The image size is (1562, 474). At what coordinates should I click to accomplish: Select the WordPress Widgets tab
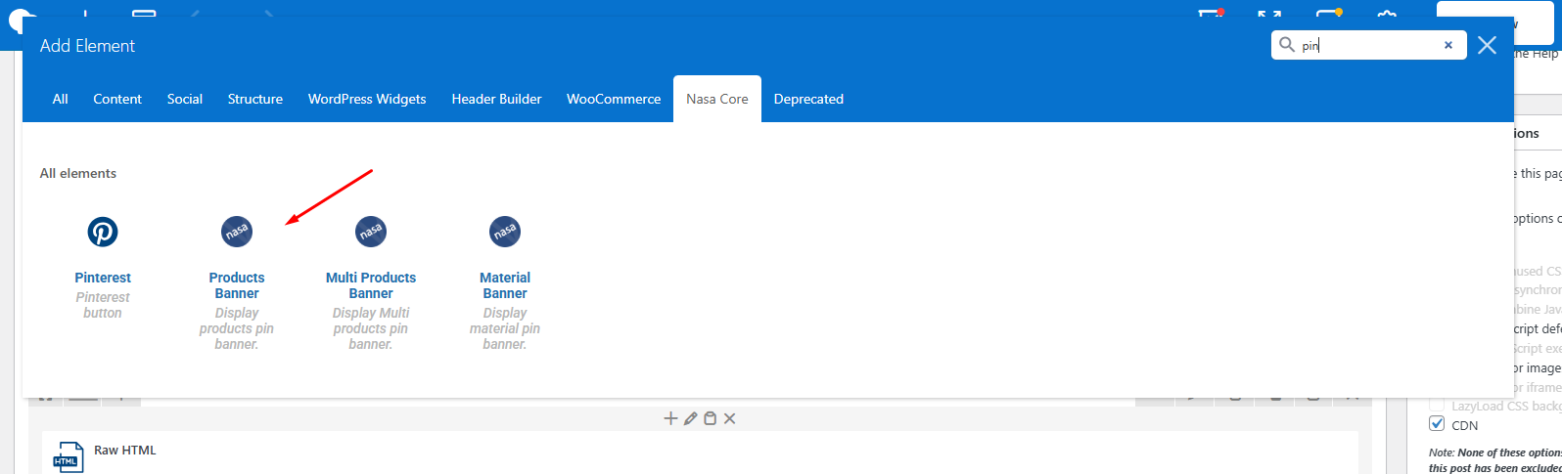pyautogui.click(x=367, y=99)
